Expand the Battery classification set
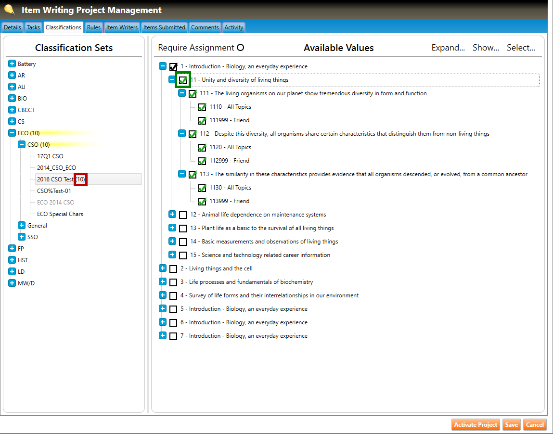This screenshot has height=434, width=553. pos(12,64)
